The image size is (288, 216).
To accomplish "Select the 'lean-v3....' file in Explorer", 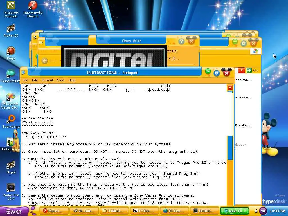I will click(x=243, y=80).
